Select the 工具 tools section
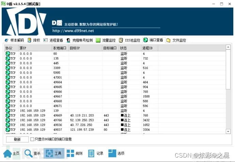The image size is (235, 162). coord(54,153)
